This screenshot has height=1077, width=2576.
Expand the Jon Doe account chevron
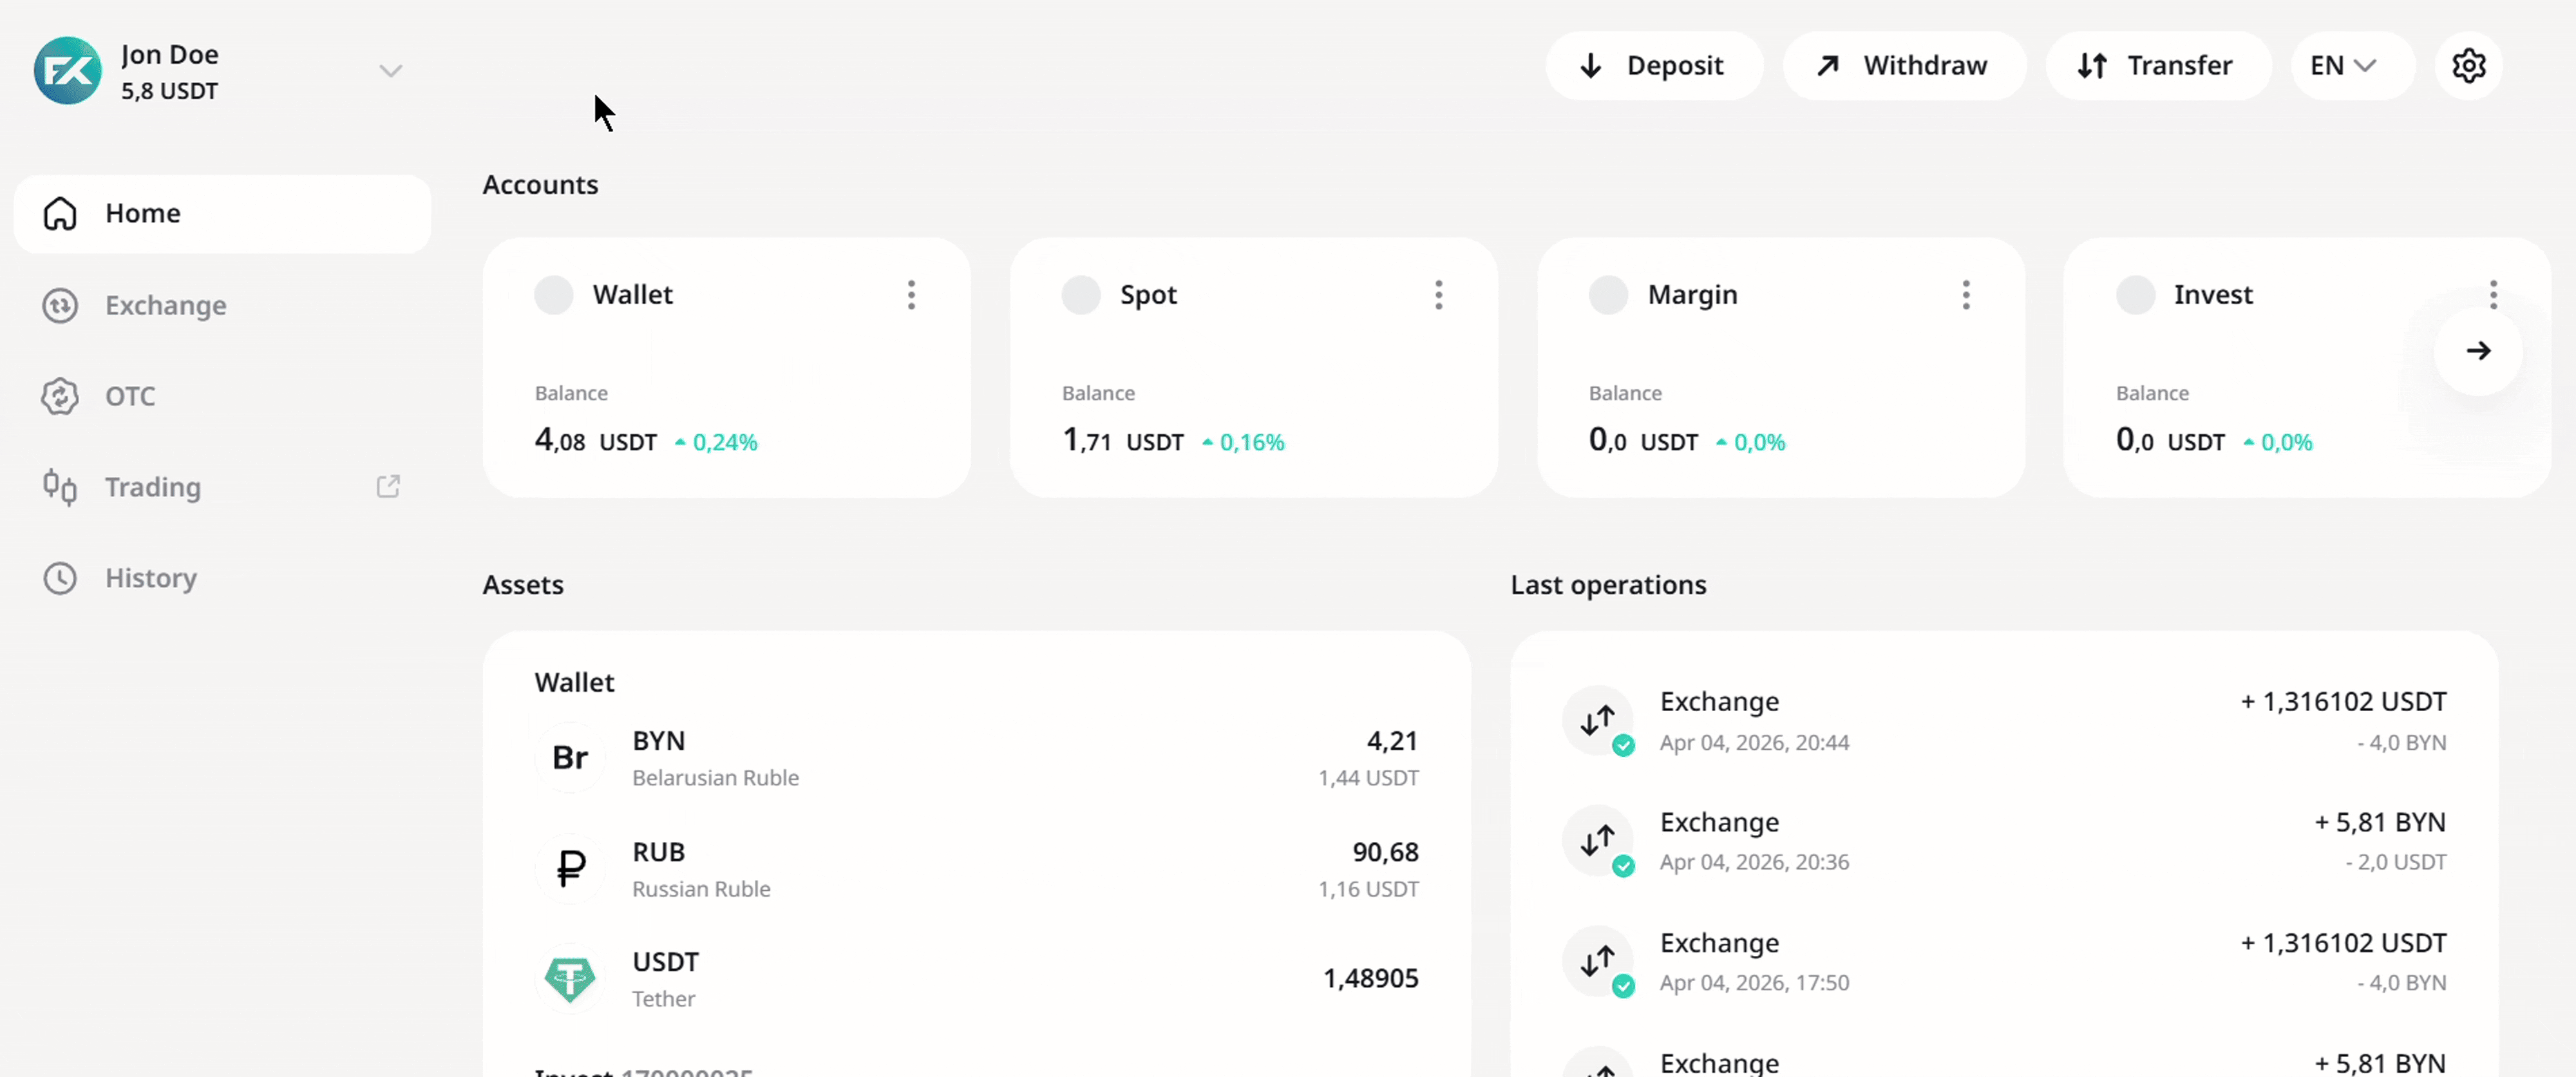coord(390,71)
